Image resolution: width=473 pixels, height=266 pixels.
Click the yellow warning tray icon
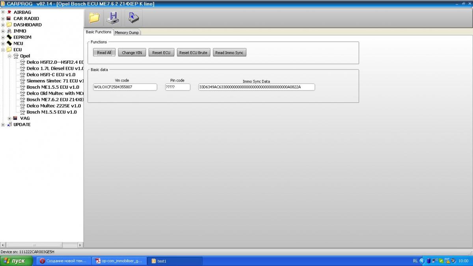447,261
